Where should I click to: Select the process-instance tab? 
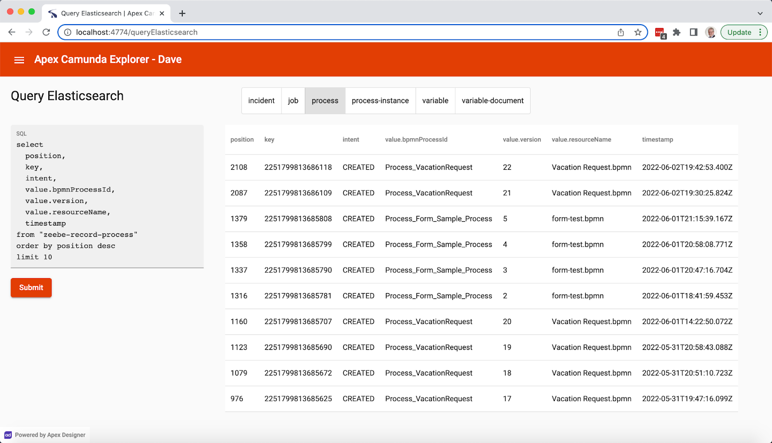click(x=380, y=101)
